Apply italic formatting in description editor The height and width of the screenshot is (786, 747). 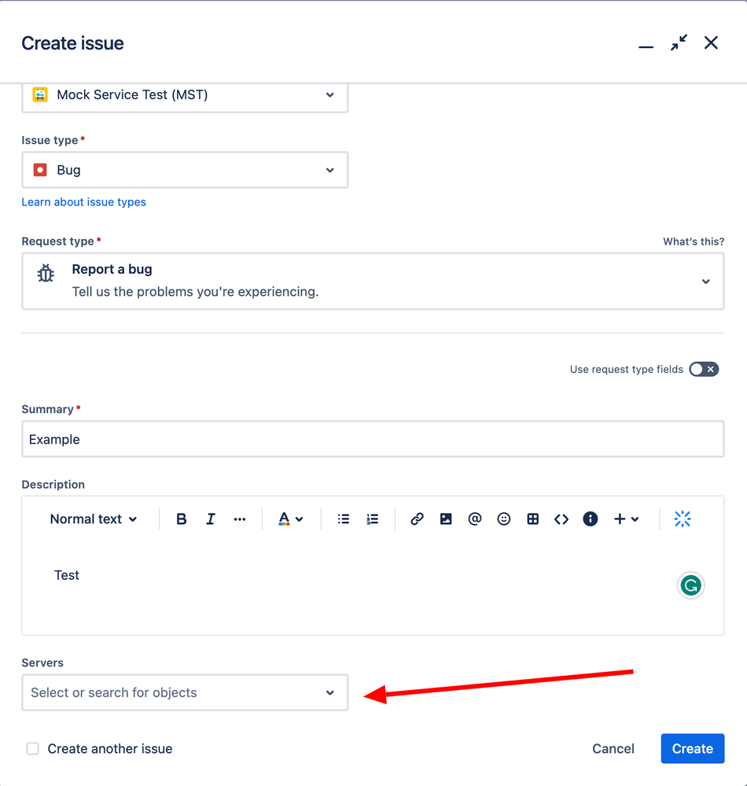coord(211,518)
